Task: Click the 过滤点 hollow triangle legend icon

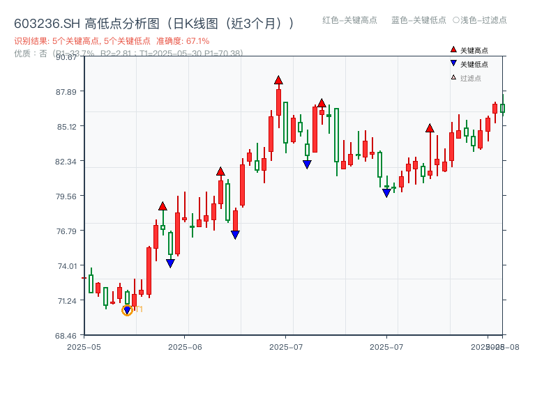Action: (x=452, y=77)
